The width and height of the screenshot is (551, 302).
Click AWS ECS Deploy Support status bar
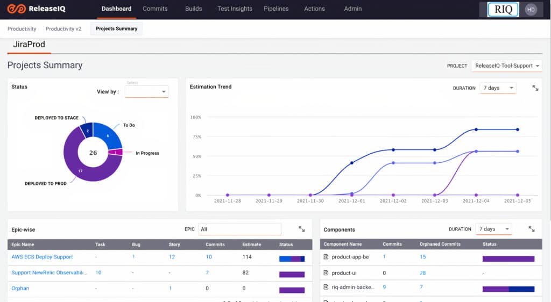click(x=292, y=259)
